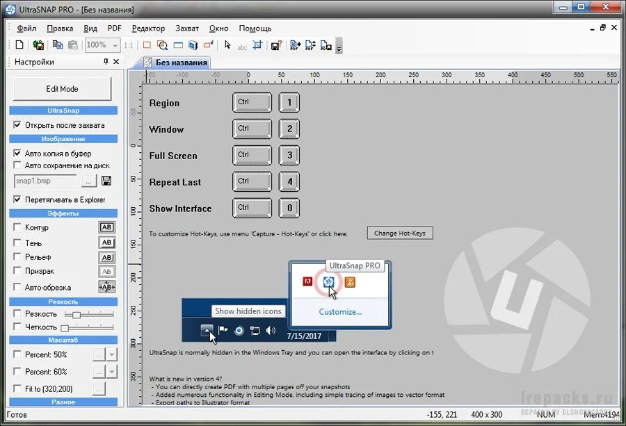
Task: Select the arrow pointer tool
Action: [227, 44]
